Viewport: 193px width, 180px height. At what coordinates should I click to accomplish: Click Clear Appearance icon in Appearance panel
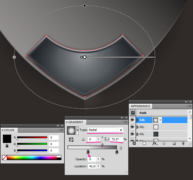(x=164, y=143)
